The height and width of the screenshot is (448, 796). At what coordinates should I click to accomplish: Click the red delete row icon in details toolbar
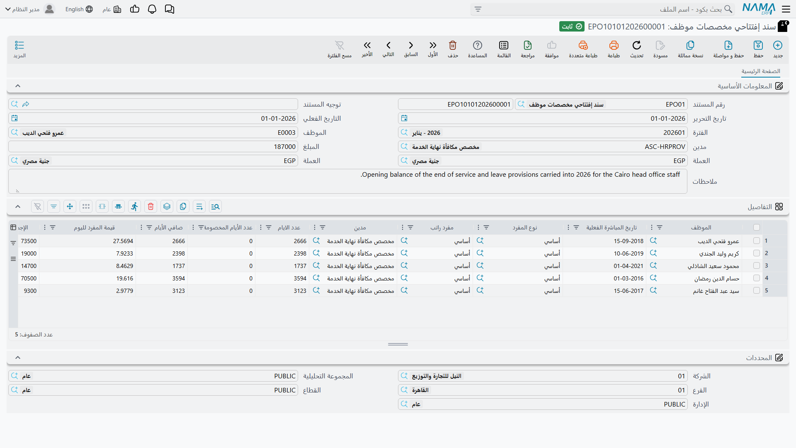[x=151, y=207]
